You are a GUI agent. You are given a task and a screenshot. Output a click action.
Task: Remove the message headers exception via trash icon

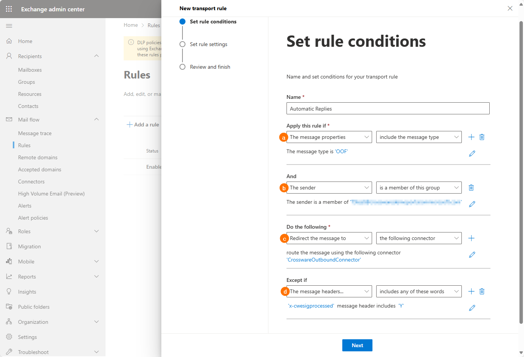[x=482, y=291]
